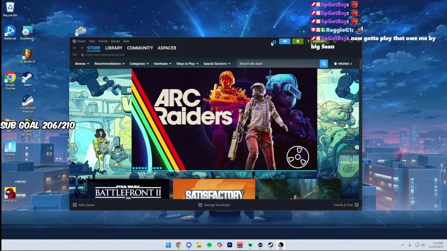Click the Steam help question mark icon
Viewport: 447px width, 251px height.
(x=308, y=41)
